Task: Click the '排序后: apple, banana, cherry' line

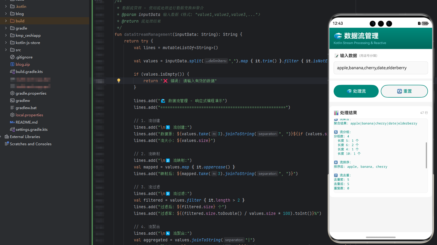Action: click(x=360, y=167)
